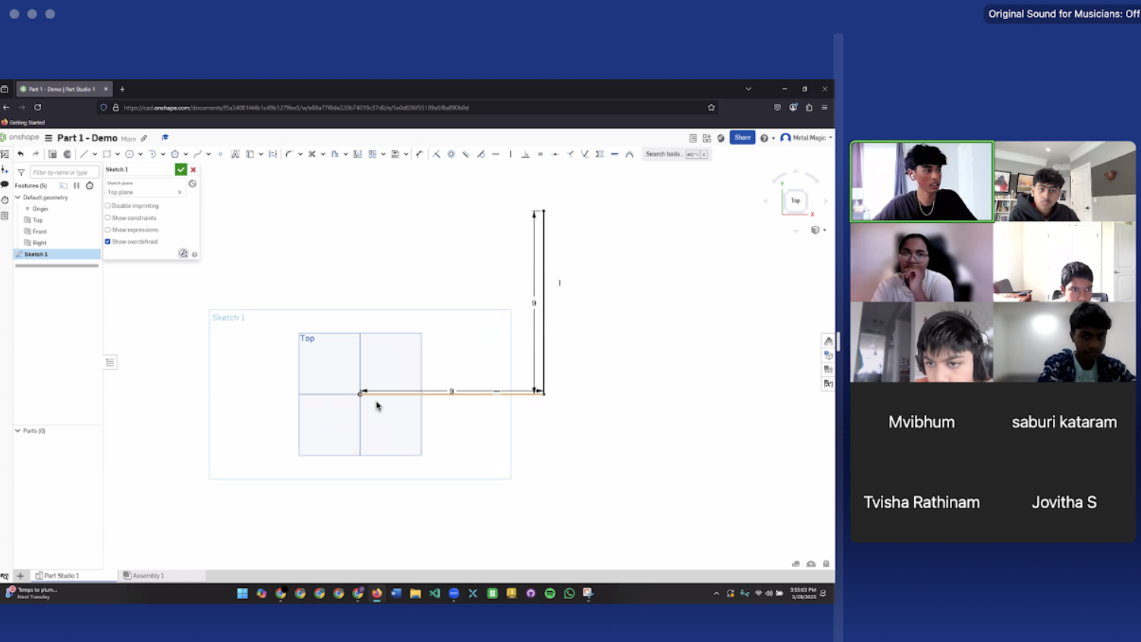Image resolution: width=1141 pixels, height=642 pixels.
Task: Select the Sketch fillet tool
Action: tap(289, 154)
